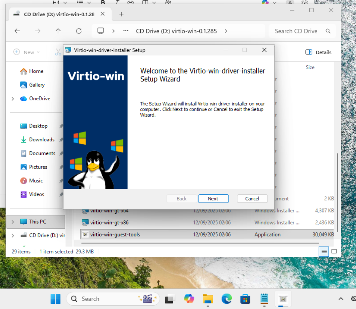Switch to details list view layout
Image resolution: width=356 pixels, height=309 pixels.
pyautogui.click(x=324, y=252)
